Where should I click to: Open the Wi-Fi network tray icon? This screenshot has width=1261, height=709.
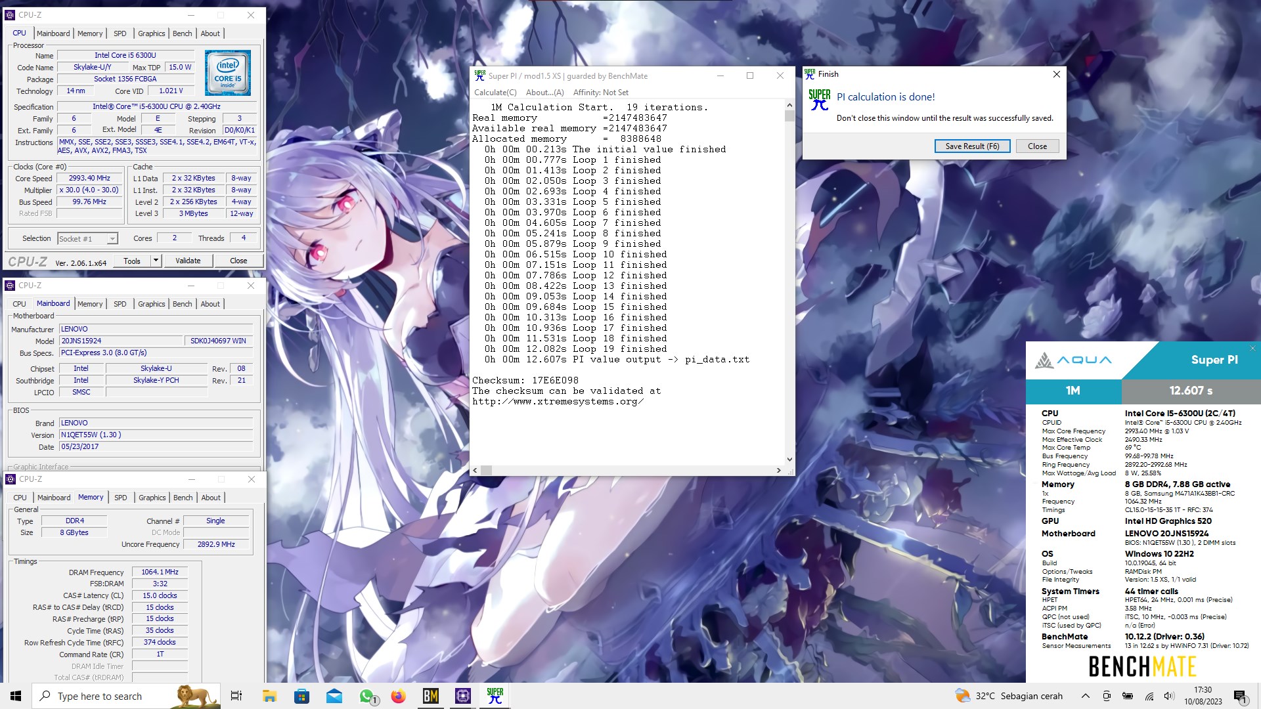tap(1149, 696)
